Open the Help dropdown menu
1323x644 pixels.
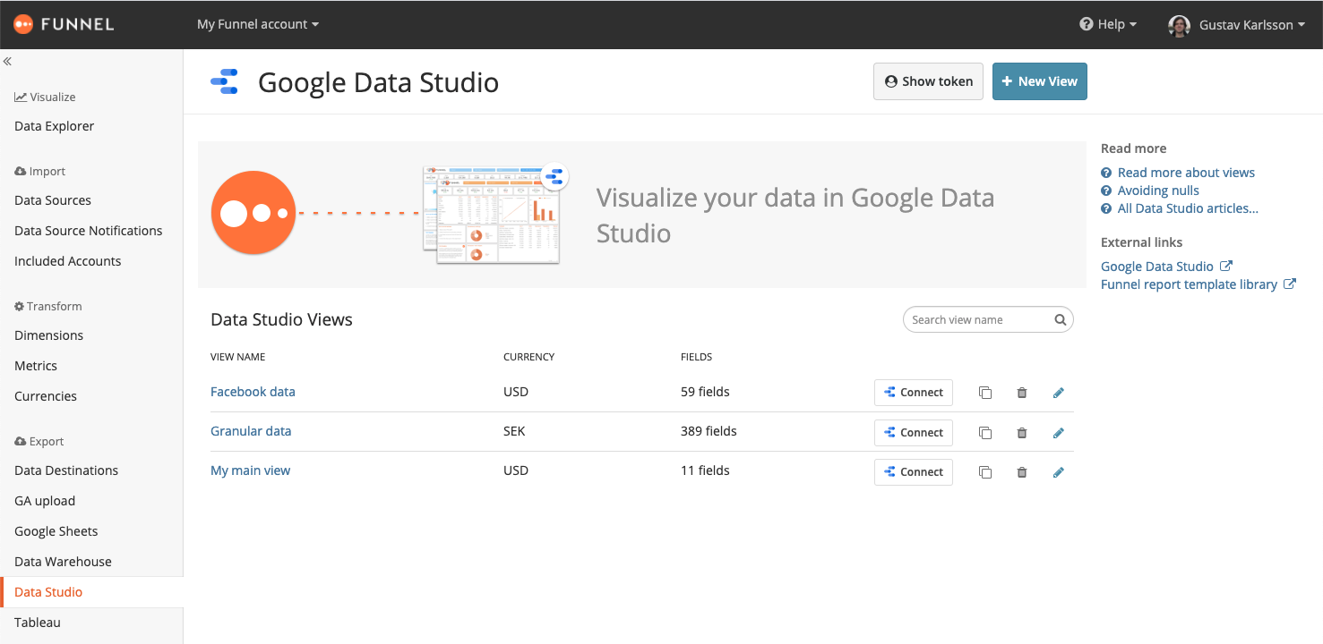pyautogui.click(x=1108, y=24)
